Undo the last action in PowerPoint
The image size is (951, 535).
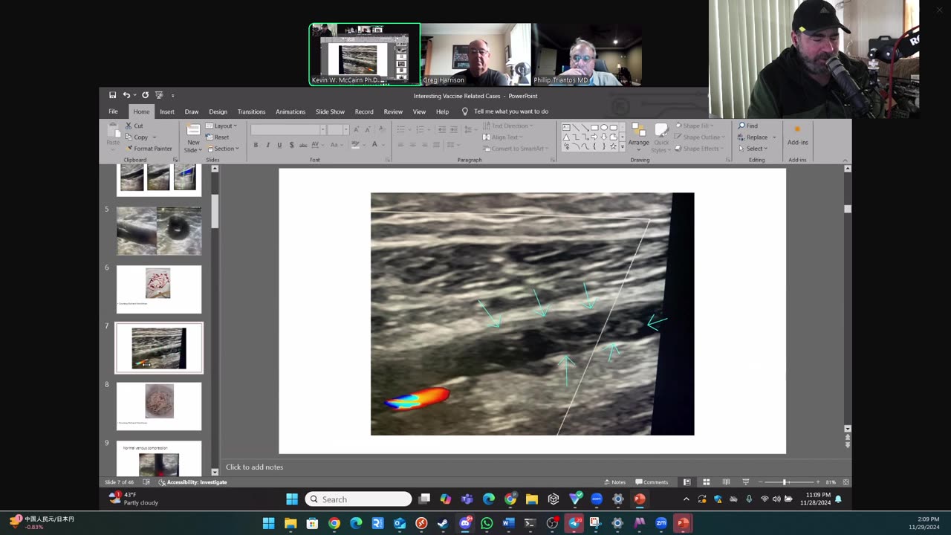pyautogui.click(x=126, y=95)
